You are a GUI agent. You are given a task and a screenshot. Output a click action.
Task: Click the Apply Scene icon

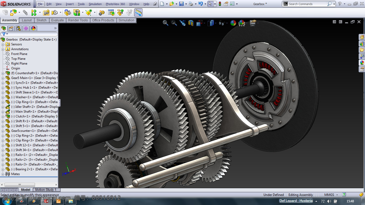(242, 23)
